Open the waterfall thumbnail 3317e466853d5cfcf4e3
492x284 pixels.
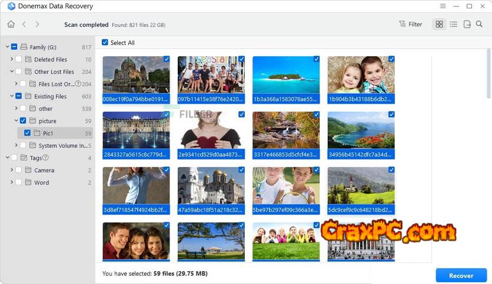[286, 130]
